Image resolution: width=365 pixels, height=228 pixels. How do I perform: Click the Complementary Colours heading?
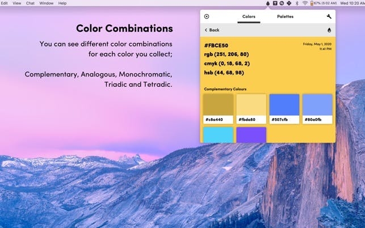pyautogui.click(x=225, y=89)
